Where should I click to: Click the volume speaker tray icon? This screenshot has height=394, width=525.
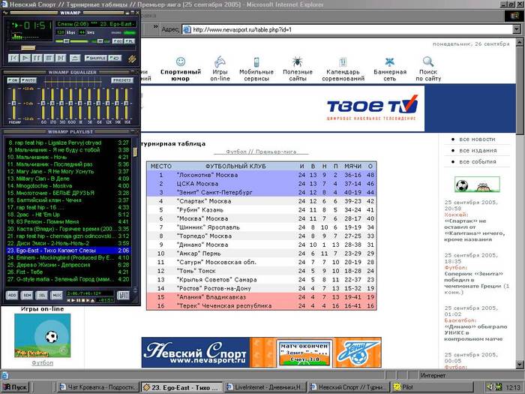pyautogui.click(x=490, y=387)
